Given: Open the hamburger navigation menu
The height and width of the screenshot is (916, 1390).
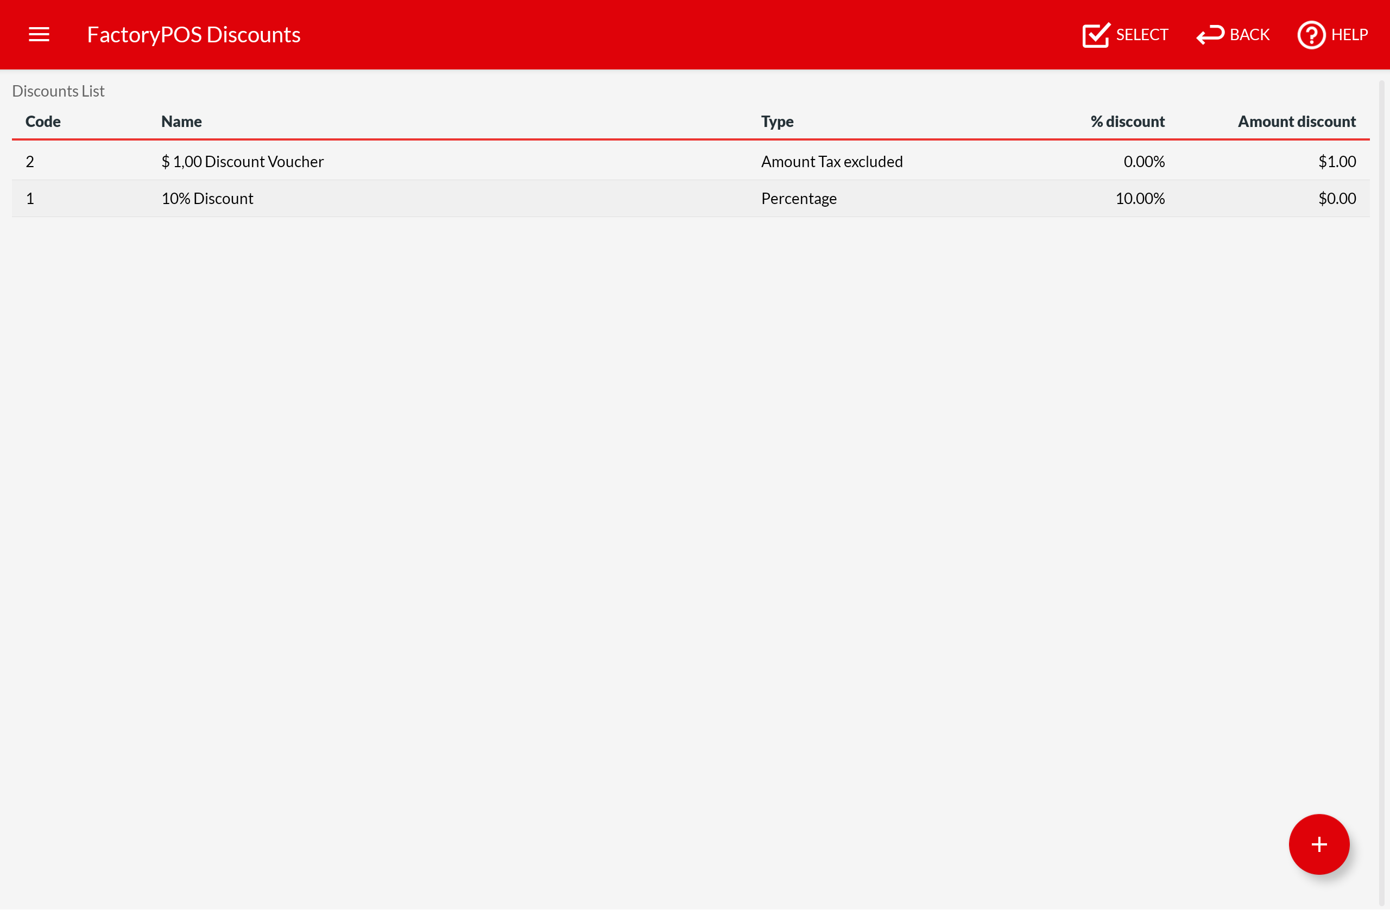Looking at the screenshot, I should pos(39,35).
